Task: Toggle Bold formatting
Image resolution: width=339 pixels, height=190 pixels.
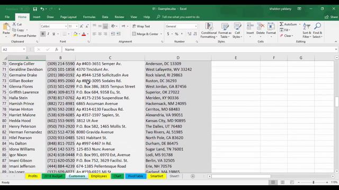Action: (43, 34)
